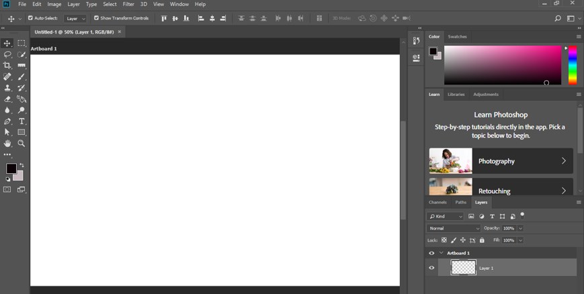This screenshot has width=584, height=294.
Task: Open the Auto-Select Layer dropdown
Action: pyautogui.click(x=75, y=18)
